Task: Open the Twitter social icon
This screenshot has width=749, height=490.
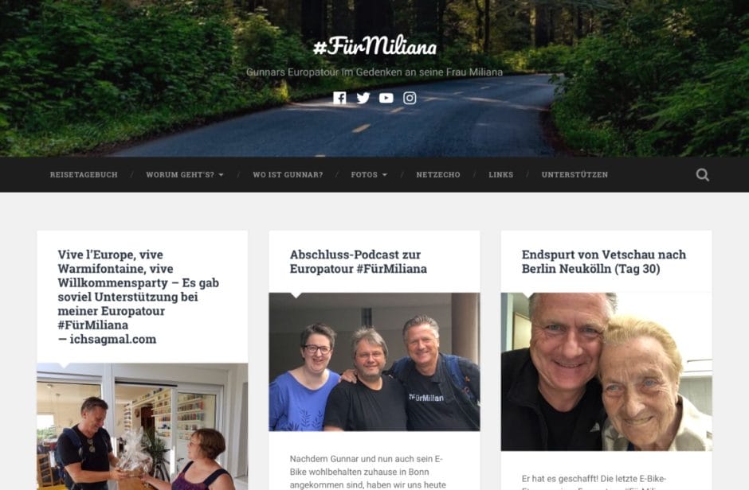Action: [363, 98]
